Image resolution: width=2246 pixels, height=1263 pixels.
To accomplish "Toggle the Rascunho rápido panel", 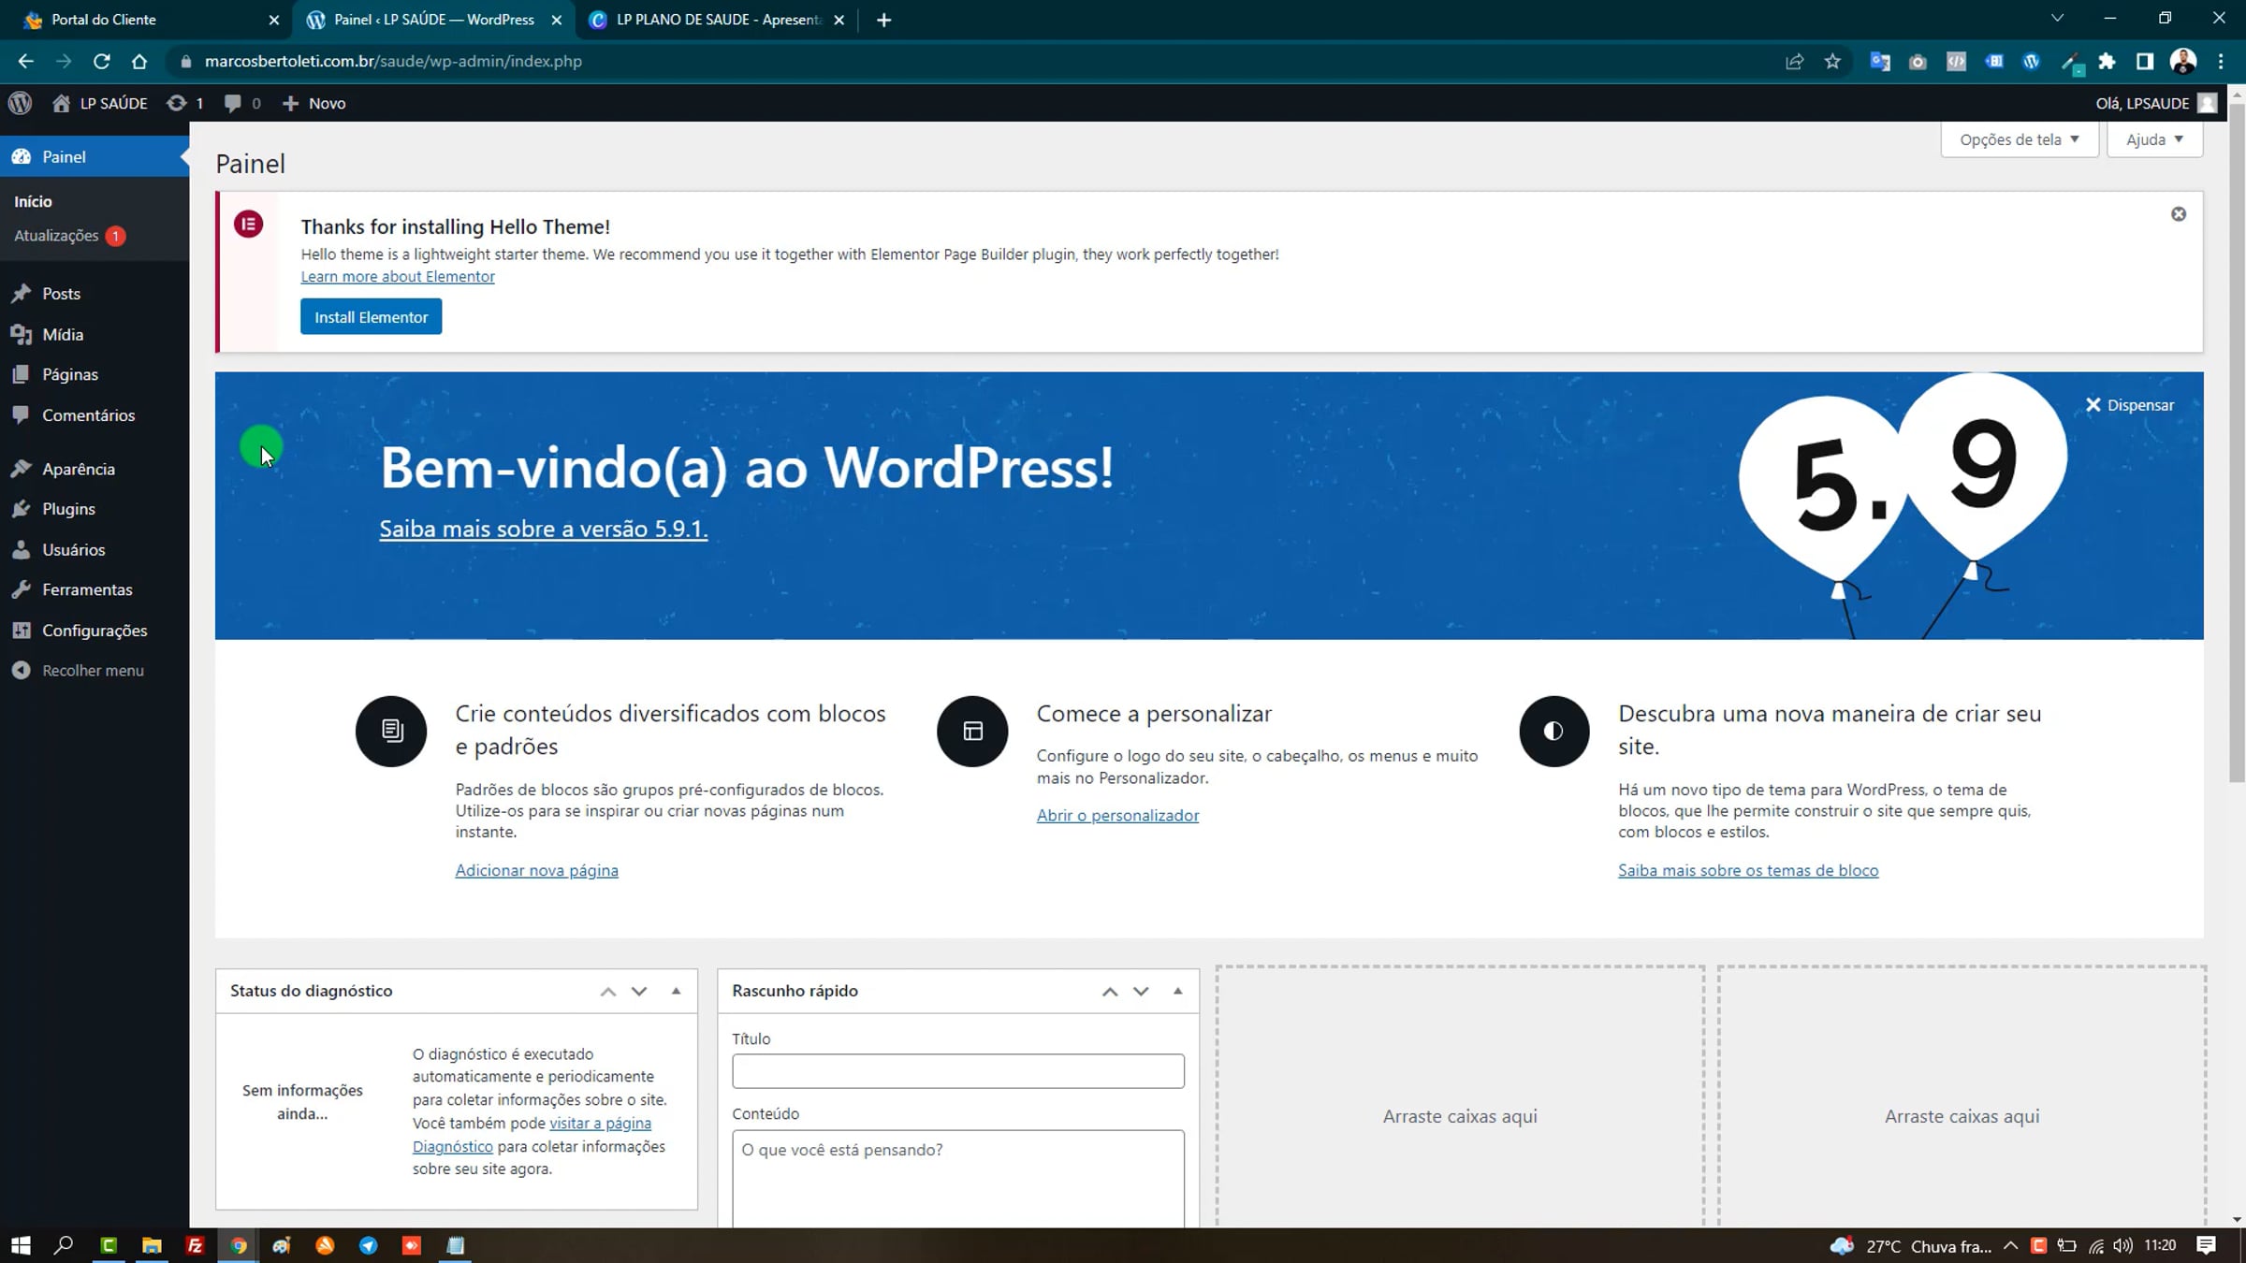I will click(1177, 991).
